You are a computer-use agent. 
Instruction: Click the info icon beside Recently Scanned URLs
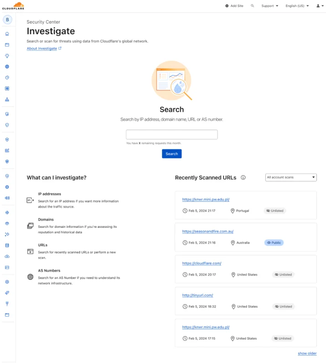(x=243, y=178)
